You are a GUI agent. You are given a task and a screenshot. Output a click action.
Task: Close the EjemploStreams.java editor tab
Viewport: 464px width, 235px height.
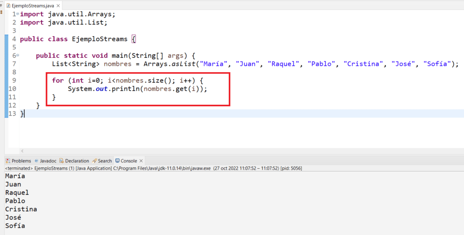tap(58, 5)
